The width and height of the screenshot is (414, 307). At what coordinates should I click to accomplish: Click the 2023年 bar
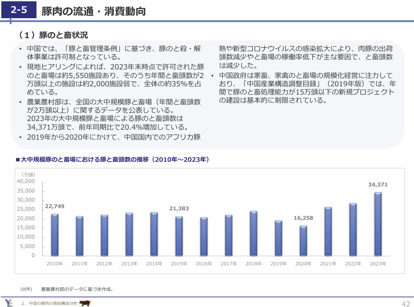click(378, 224)
